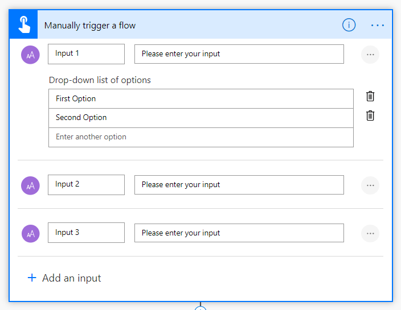This screenshot has height=310, width=401.
Task: Open the trigger info icon
Action: pyautogui.click(x=349, y=25)
